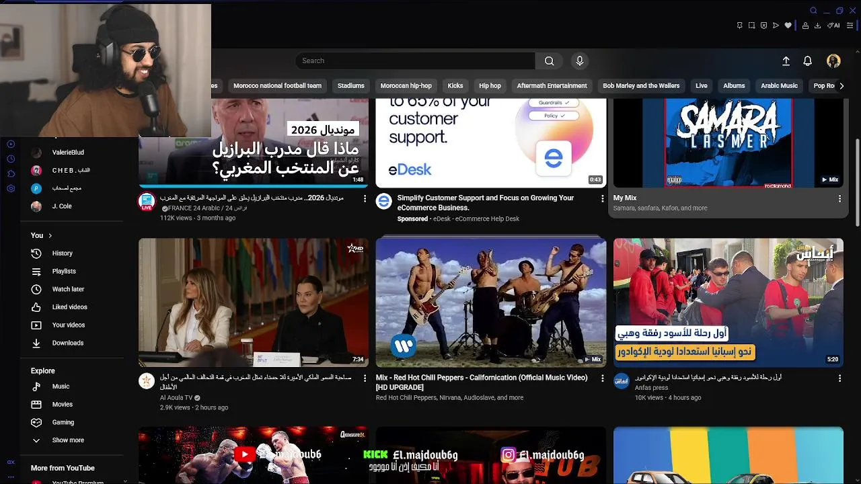
Task: Open the extensions icon in browser sidebar
Action: 11,173
